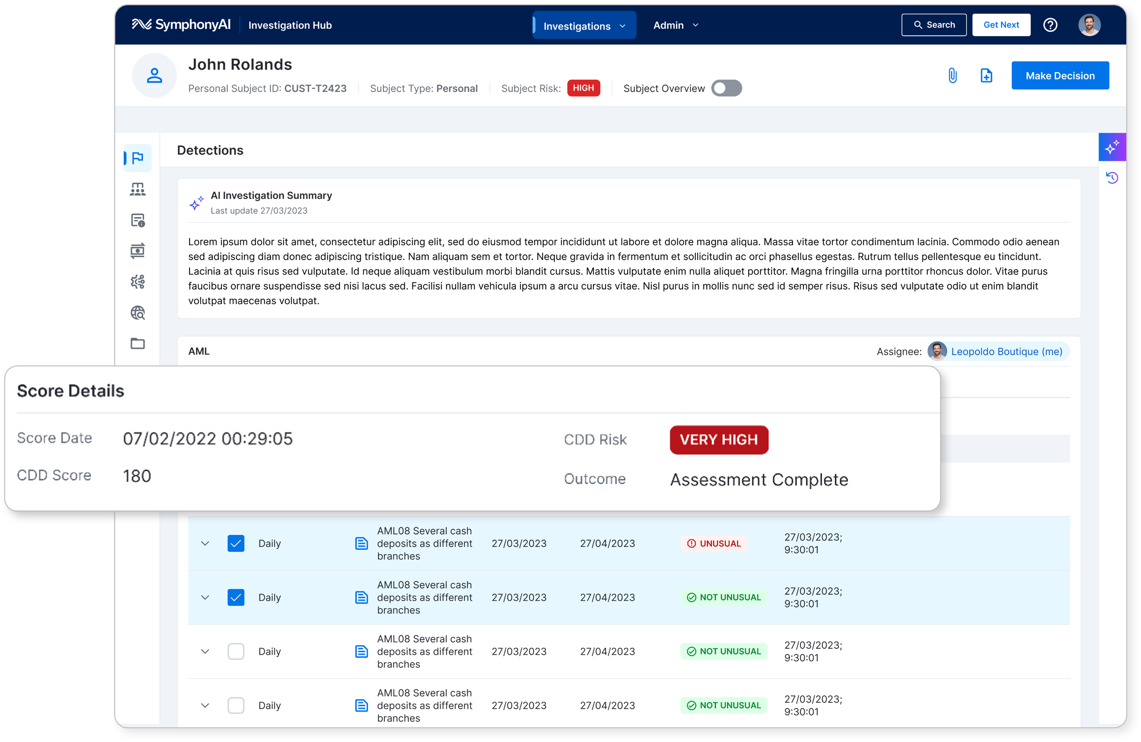The image size is (1141, 742).
Task: Expand the first AML08 daily detection row
Action: [x=205, y=543]
